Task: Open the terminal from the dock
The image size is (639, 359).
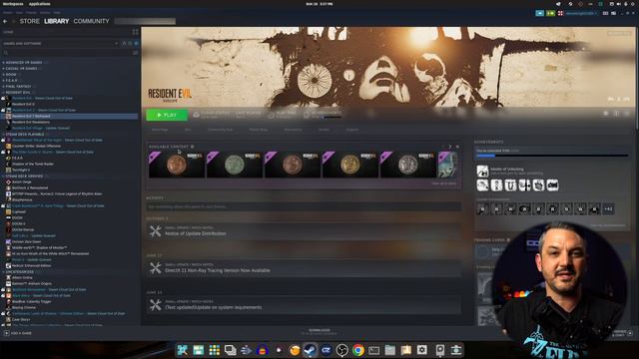Action: (374, 350)
